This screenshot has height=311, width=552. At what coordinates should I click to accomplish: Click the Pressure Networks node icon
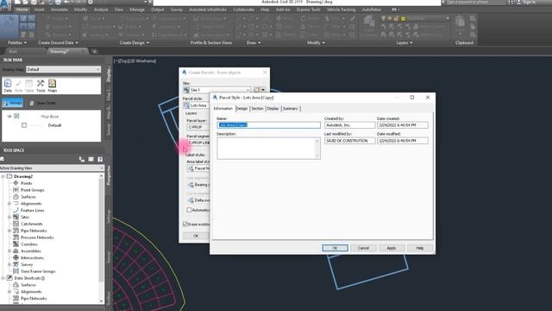[16, 238]
